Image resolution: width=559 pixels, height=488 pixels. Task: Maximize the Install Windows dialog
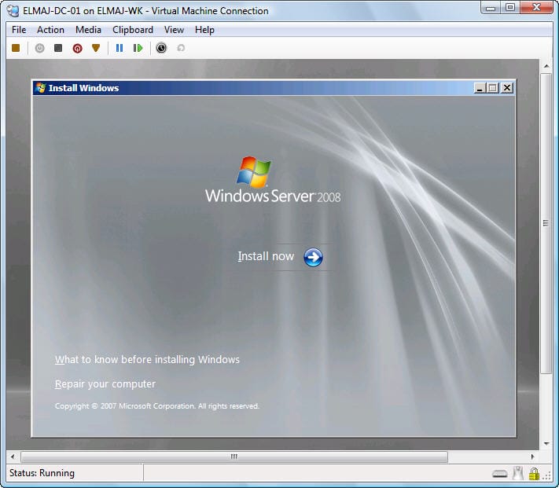(493, 88)
